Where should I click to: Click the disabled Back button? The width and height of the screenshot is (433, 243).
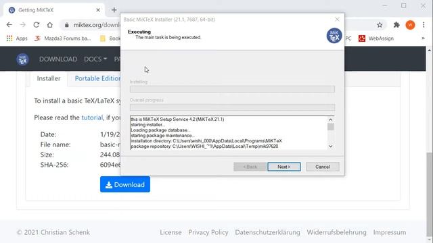[250, 167]
